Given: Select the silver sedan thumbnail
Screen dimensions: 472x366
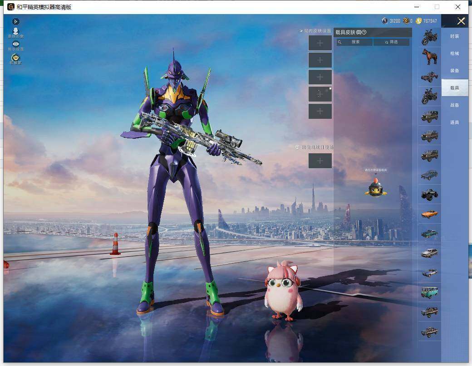Looking at the screenshot, I should coord(429,253).
